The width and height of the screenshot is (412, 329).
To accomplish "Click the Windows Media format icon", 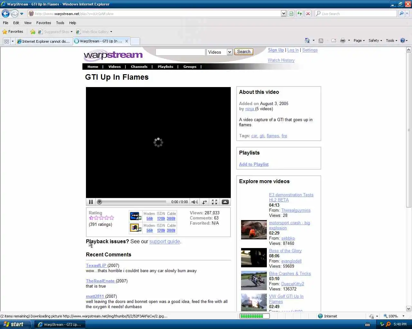I will (x=136, y=228).
